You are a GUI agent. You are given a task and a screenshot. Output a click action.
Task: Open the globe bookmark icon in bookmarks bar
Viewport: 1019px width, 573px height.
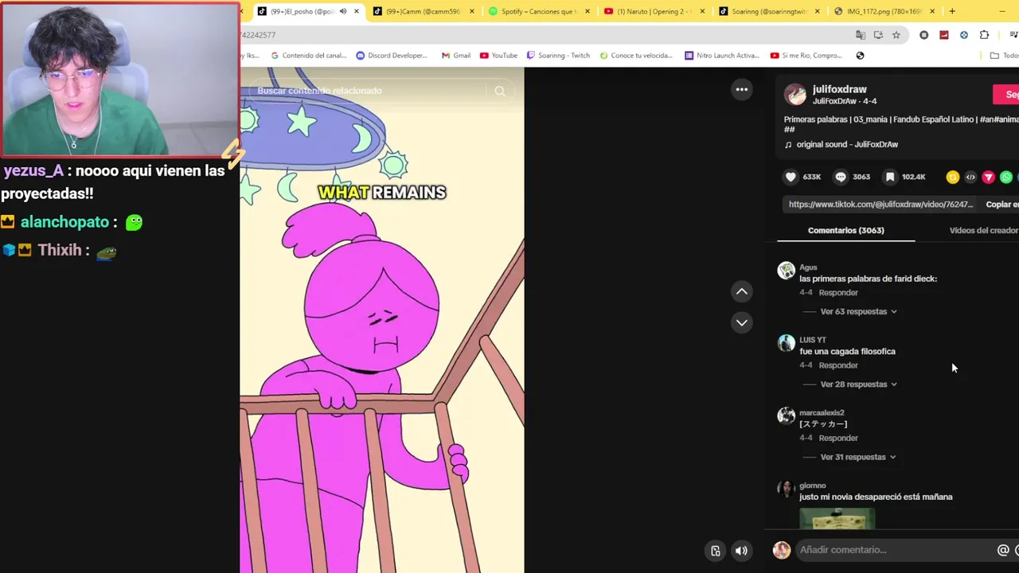(x=860, y=56)
